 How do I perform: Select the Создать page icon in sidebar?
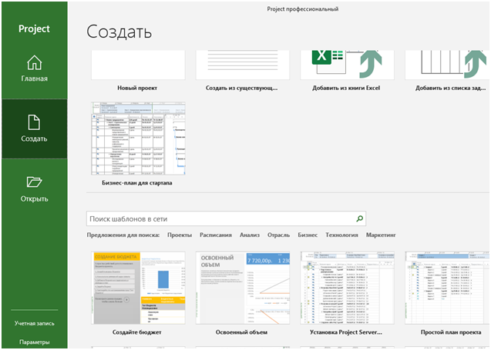[x=34, y=122]
